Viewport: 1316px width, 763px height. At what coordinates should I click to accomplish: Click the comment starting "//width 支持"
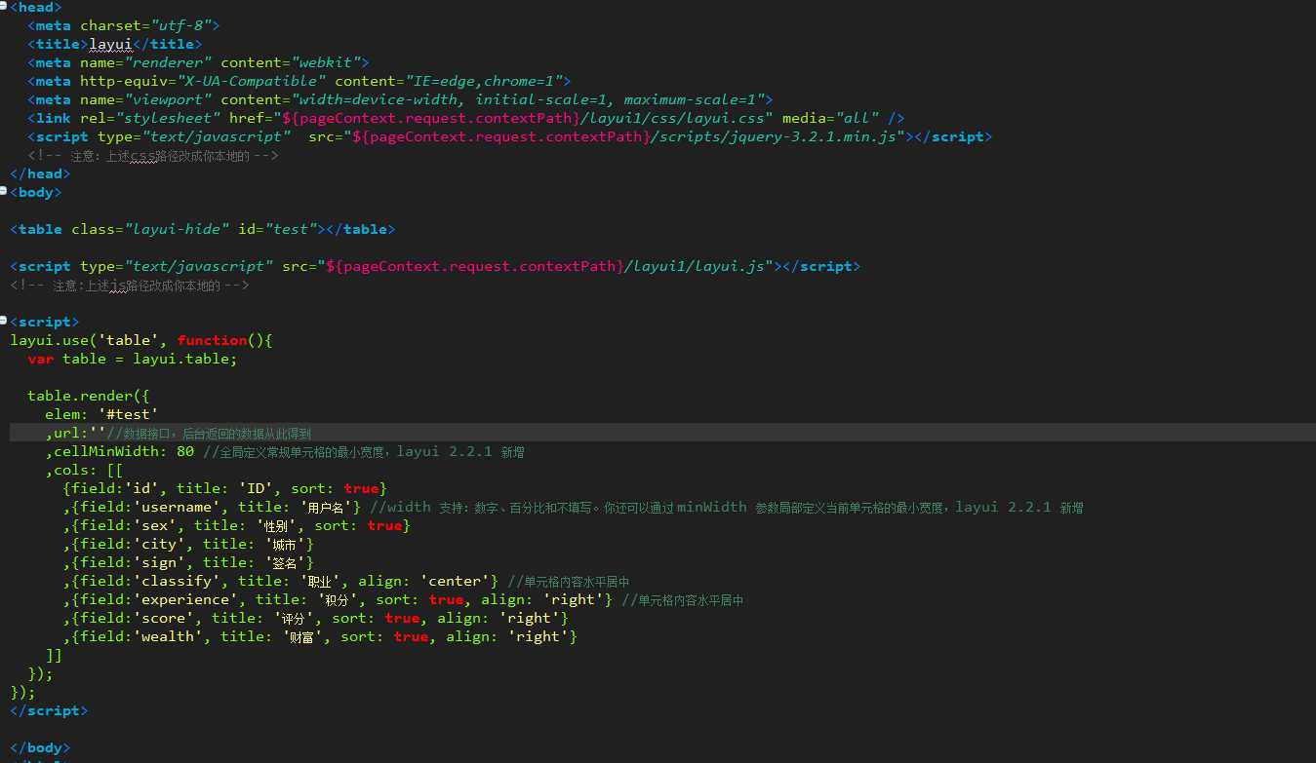(726, 507)
